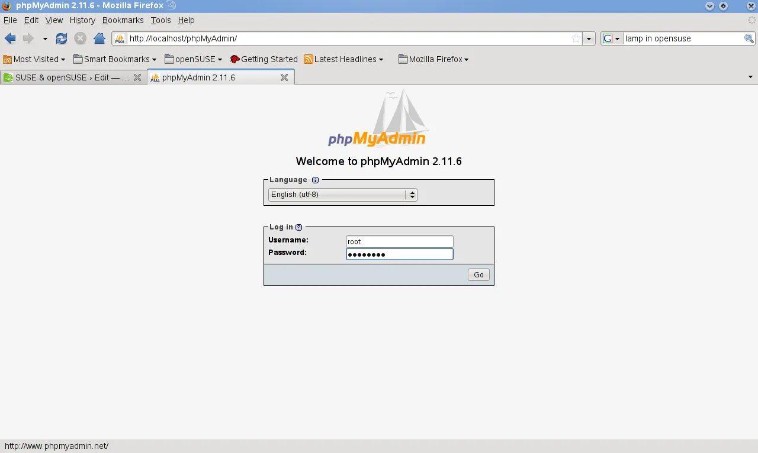Close the phpMyAdmin 2.11.6 tab
This screenshot has height=453, width=758.
coord(284,77)
